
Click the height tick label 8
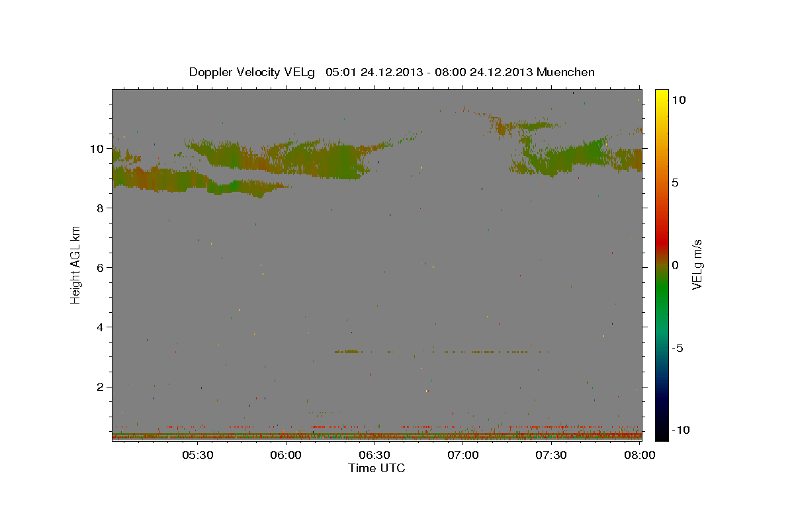click(101, 208)
